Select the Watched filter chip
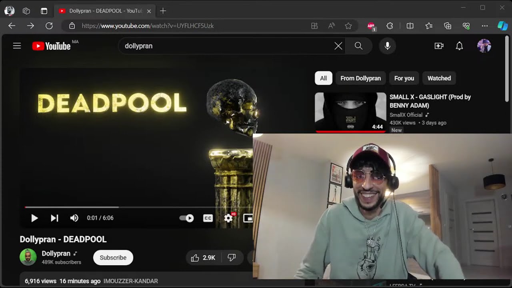The width and height of the screenshot is (512, 288). [439, 78]
